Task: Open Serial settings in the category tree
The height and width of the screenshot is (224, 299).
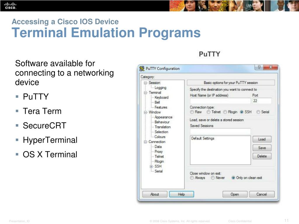Action: pos(159,171)
